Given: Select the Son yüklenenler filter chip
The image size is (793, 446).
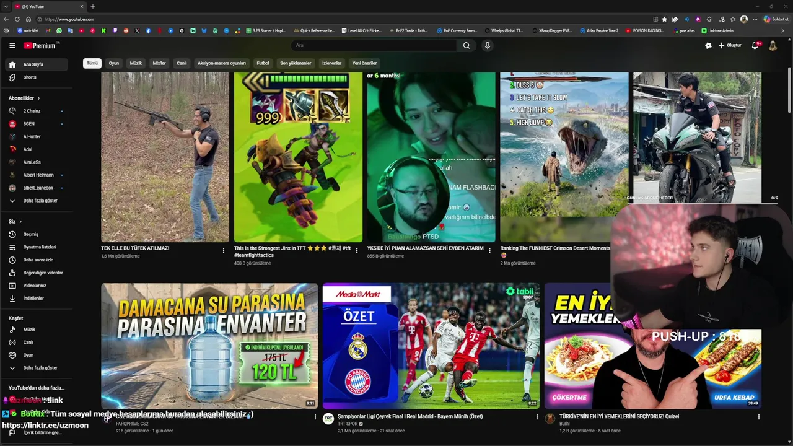Looking at the screenshot, I should 296,63.
